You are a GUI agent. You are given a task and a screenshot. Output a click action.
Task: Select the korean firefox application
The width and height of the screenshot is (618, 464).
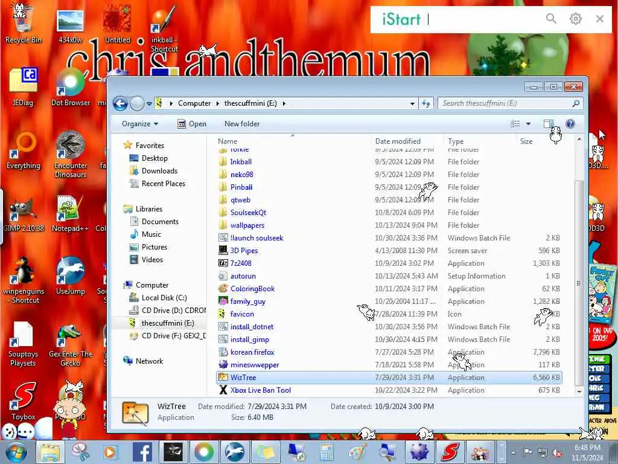point(389,352)
